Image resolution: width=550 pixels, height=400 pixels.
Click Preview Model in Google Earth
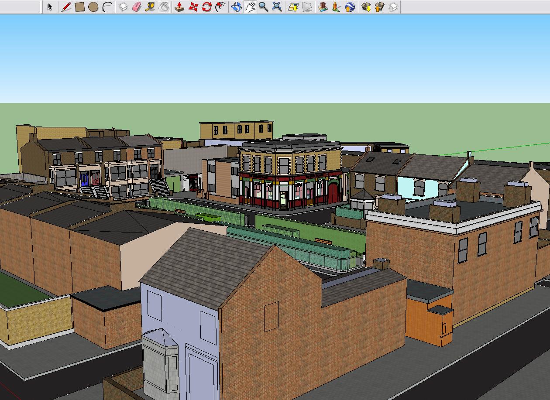pos(350,7)
